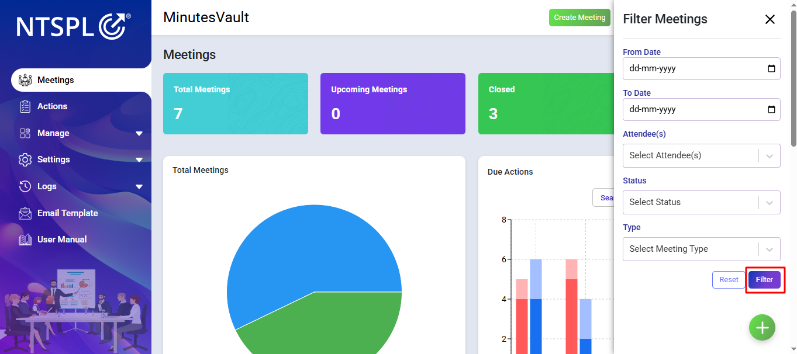The width and height of the screenshot is (797, 354).
Task: Close the Filter Meetings panel
Action: pos(770,19)
